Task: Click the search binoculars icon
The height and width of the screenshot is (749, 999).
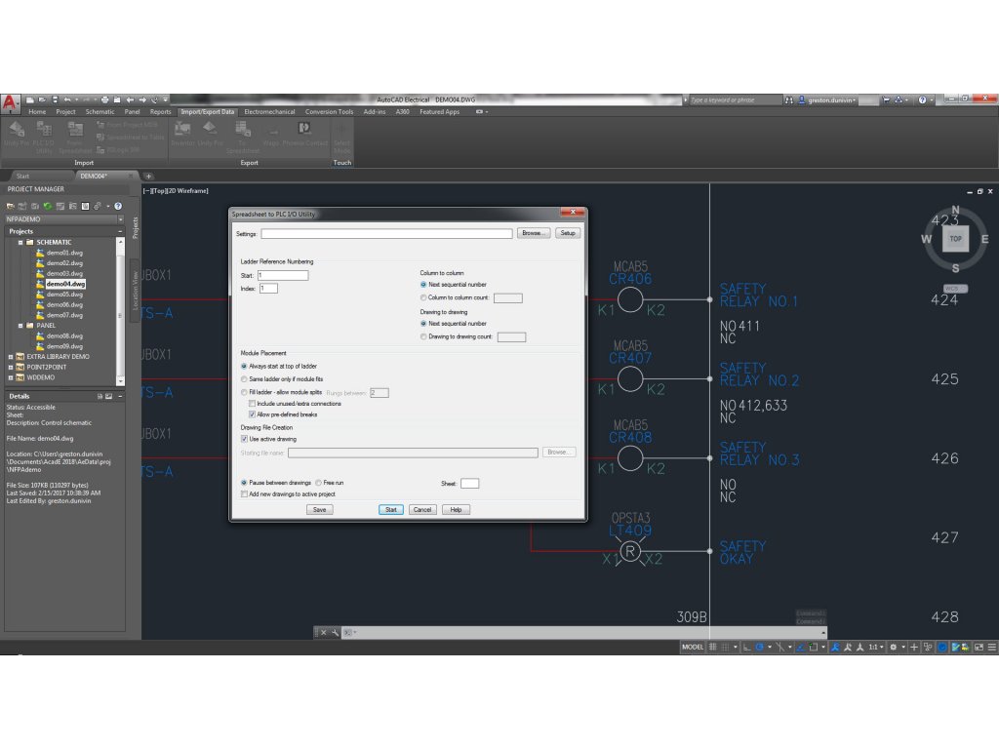Action: tap(789, 100)
